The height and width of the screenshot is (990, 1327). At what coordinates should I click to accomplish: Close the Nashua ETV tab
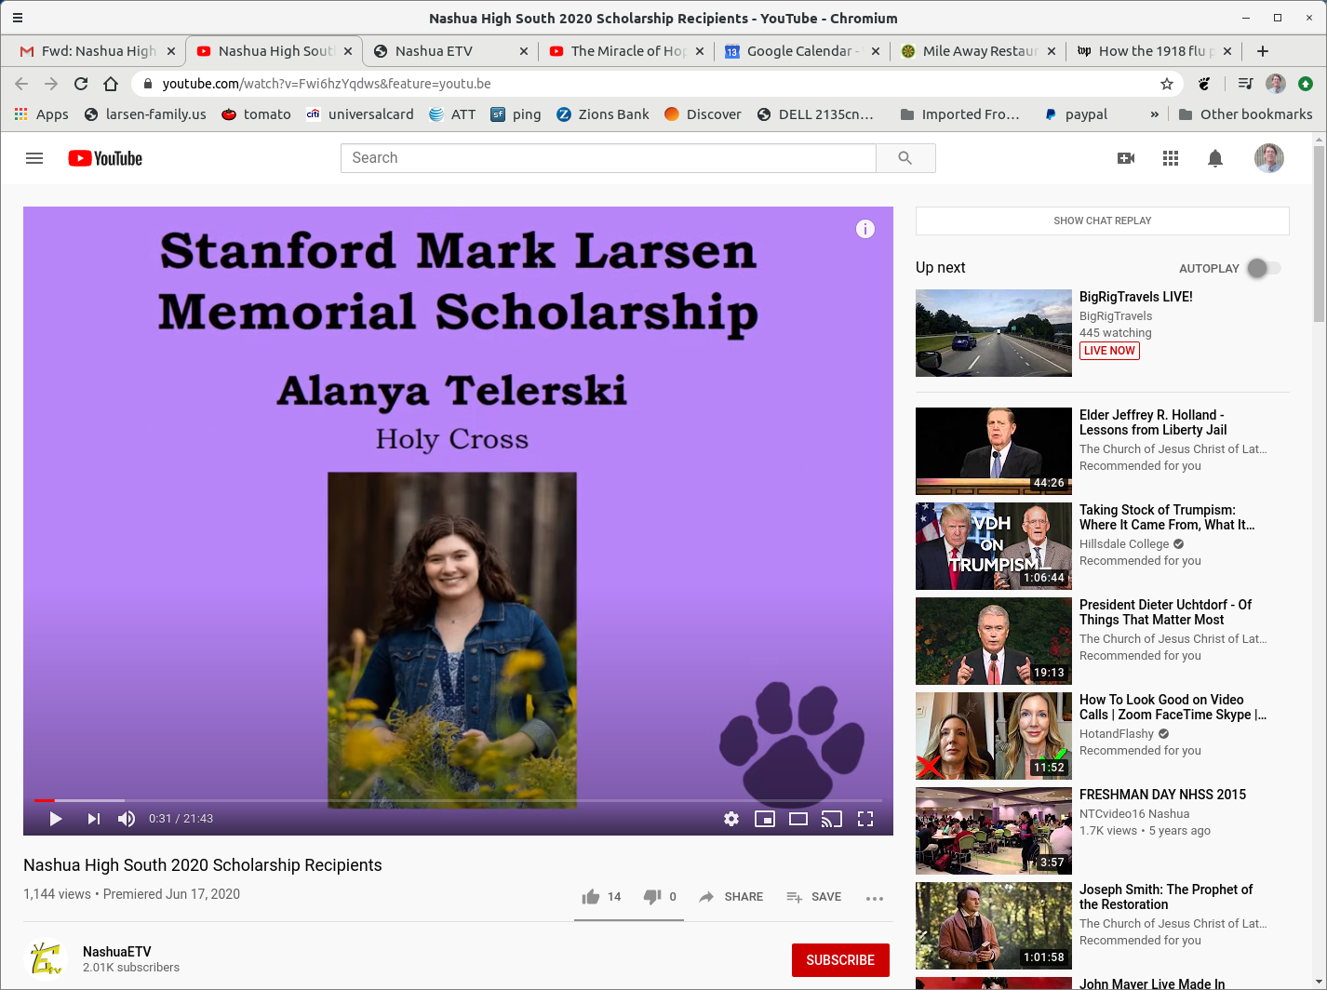point(523,51)
